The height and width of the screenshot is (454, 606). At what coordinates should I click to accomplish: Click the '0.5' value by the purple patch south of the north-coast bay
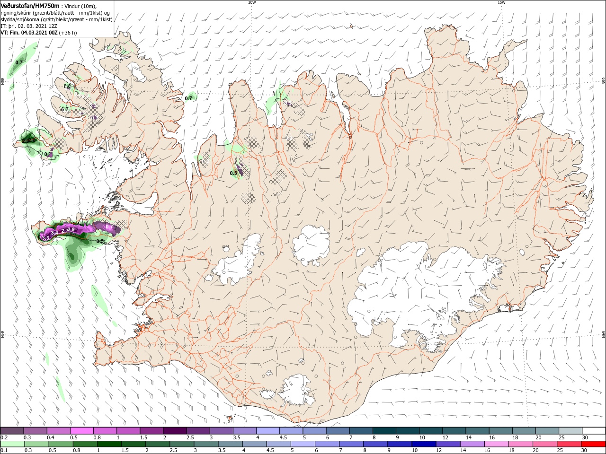pyautogui.click(x=233, y=174)
